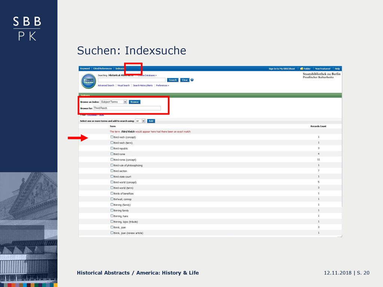Select third world (concept) checkbox
This screenshot has width=383, height=287.
click(112, 182)
